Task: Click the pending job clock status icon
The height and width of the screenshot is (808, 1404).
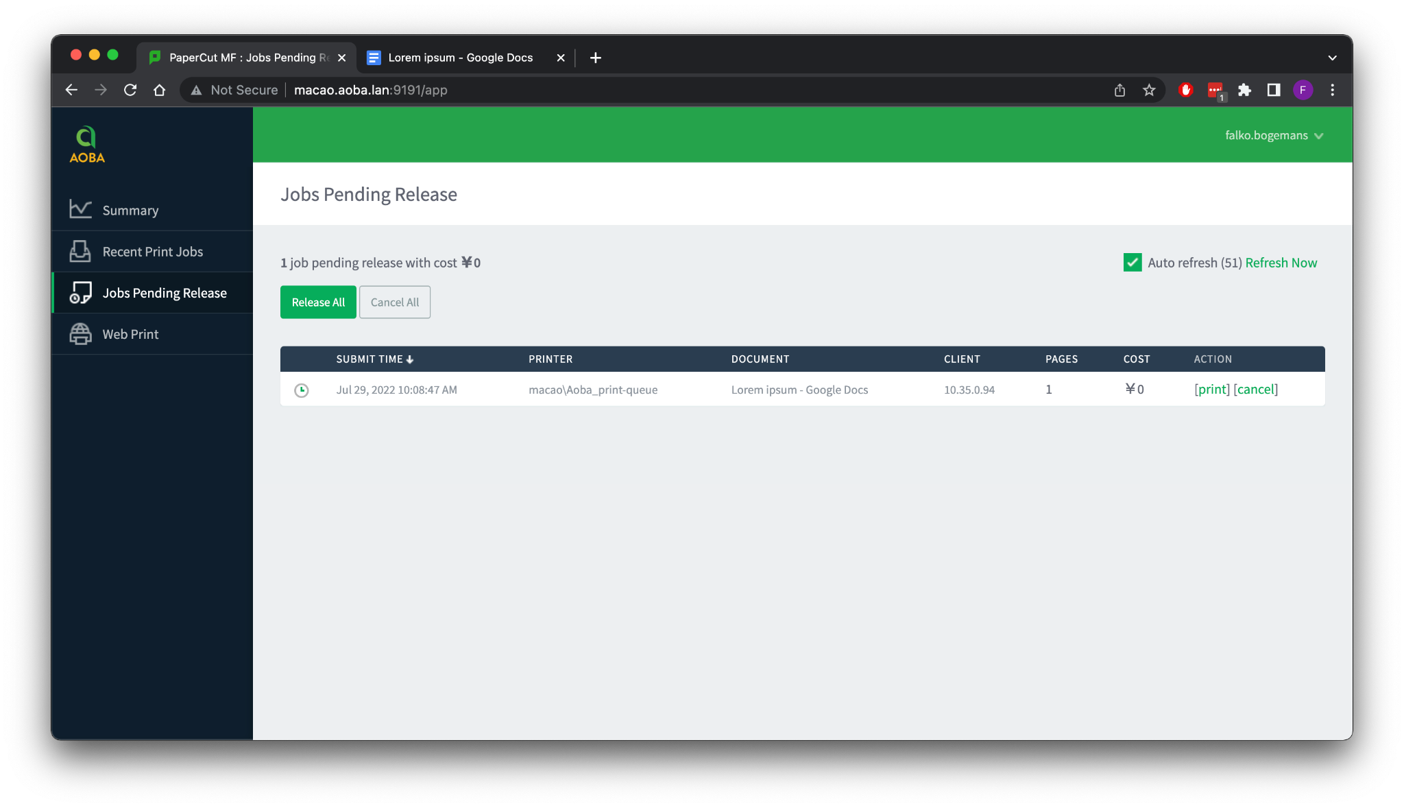Action: (x=301, y=390)
